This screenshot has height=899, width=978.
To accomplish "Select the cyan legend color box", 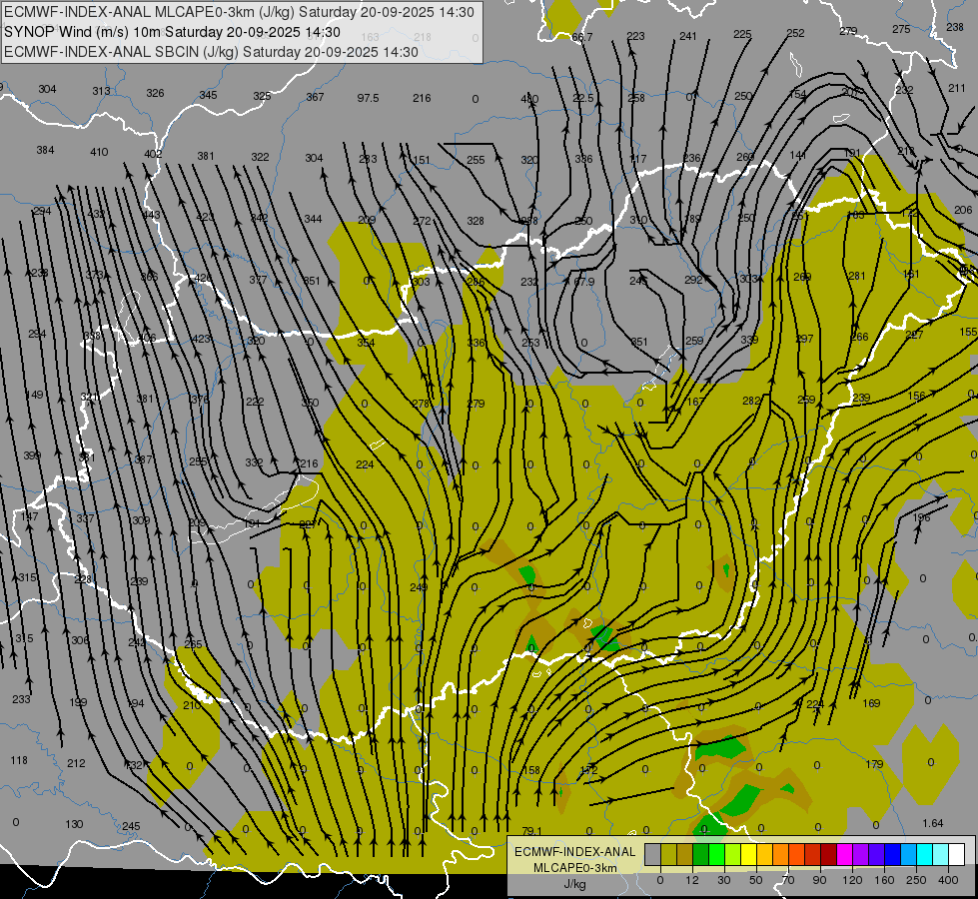I will tap(925, 854).
